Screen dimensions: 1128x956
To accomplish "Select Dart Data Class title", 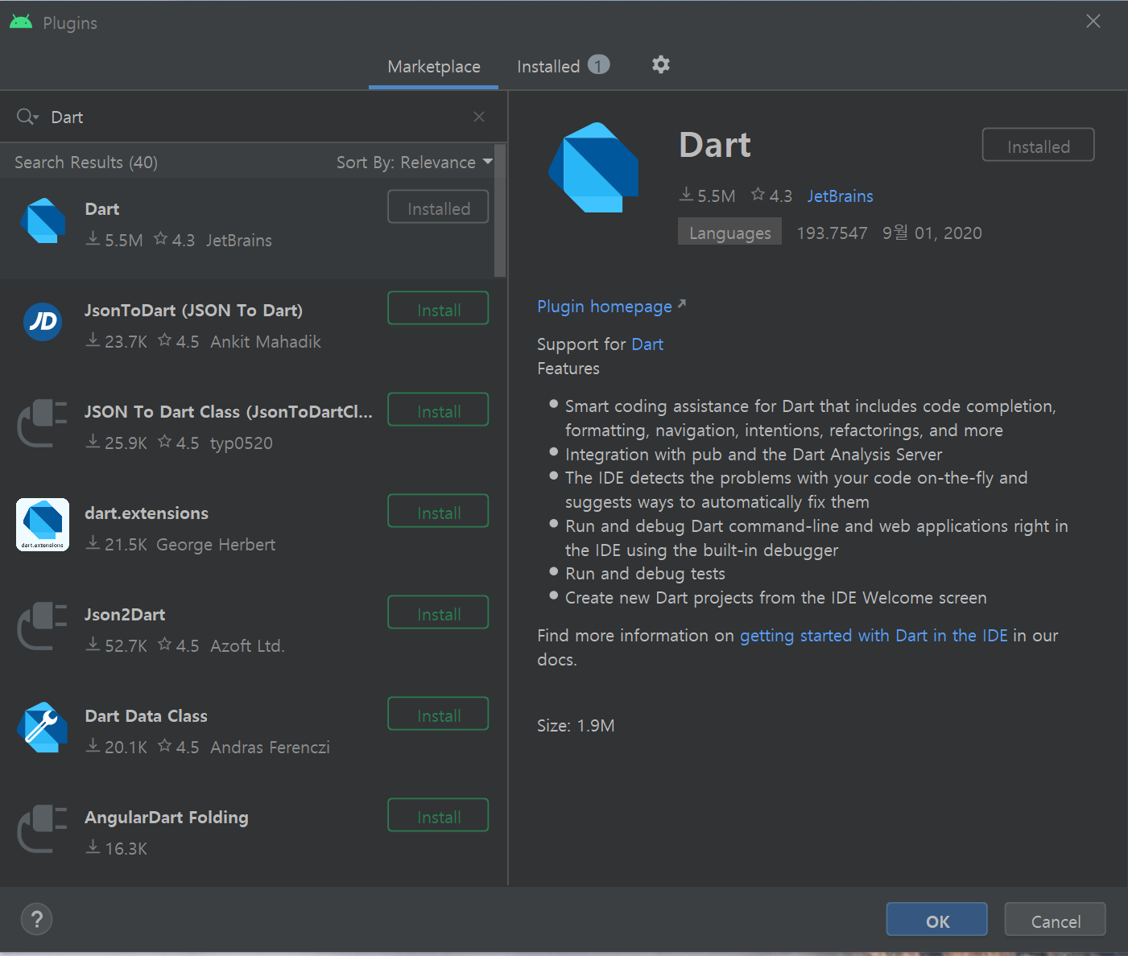I will pyautogui.click(x=147, y=716).
